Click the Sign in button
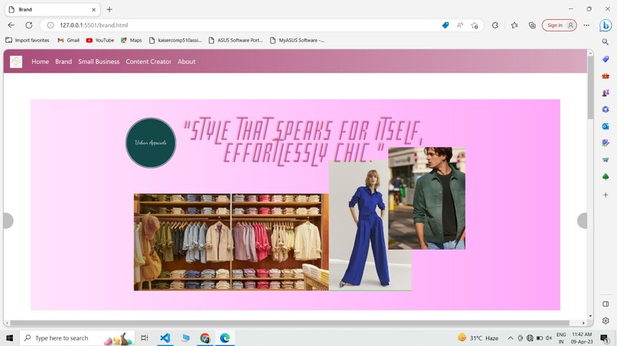Viewport: 617px width, 346px height. pos(559,25)
